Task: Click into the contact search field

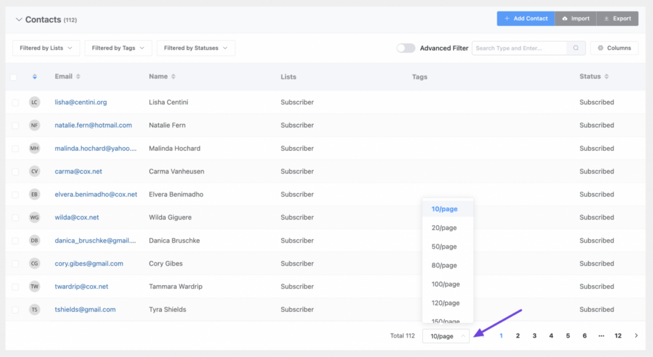Action: pyautogui.click(x=518, y=48)
